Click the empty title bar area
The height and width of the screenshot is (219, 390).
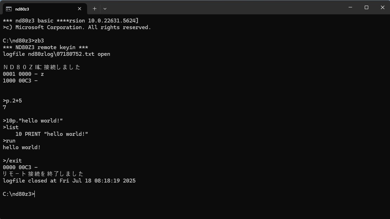click(x=224, y=7)
